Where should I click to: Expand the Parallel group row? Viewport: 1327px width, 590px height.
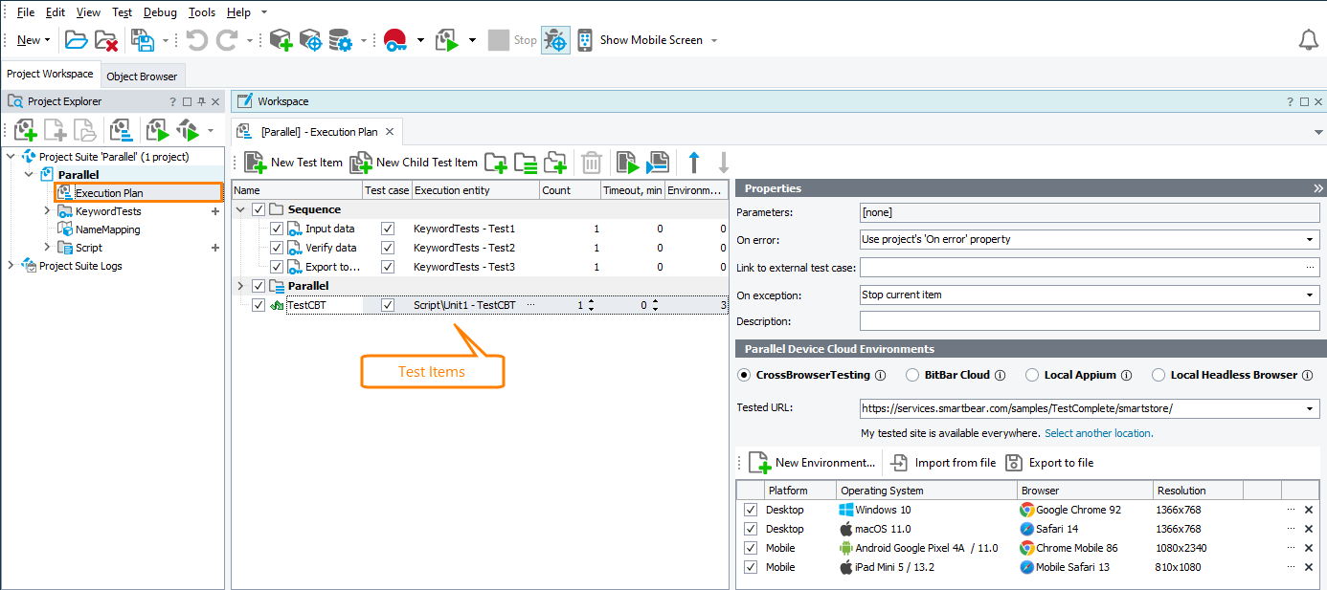240,286
